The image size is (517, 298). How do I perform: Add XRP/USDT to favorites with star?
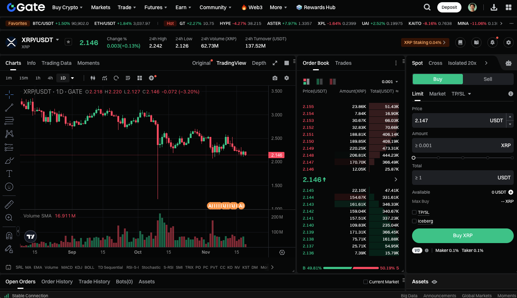pyautogui.click(x=68, y=42)
